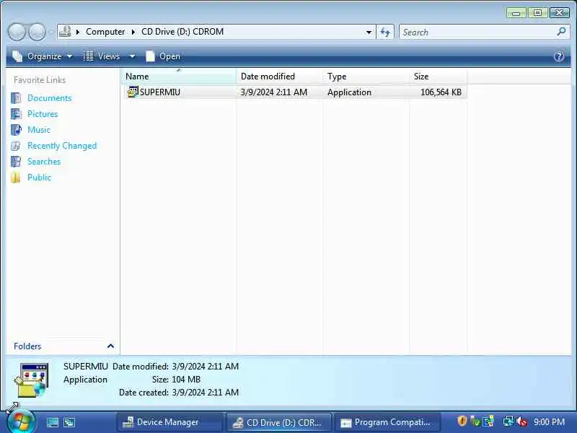Click the Forward navigation button

[38, 32]
